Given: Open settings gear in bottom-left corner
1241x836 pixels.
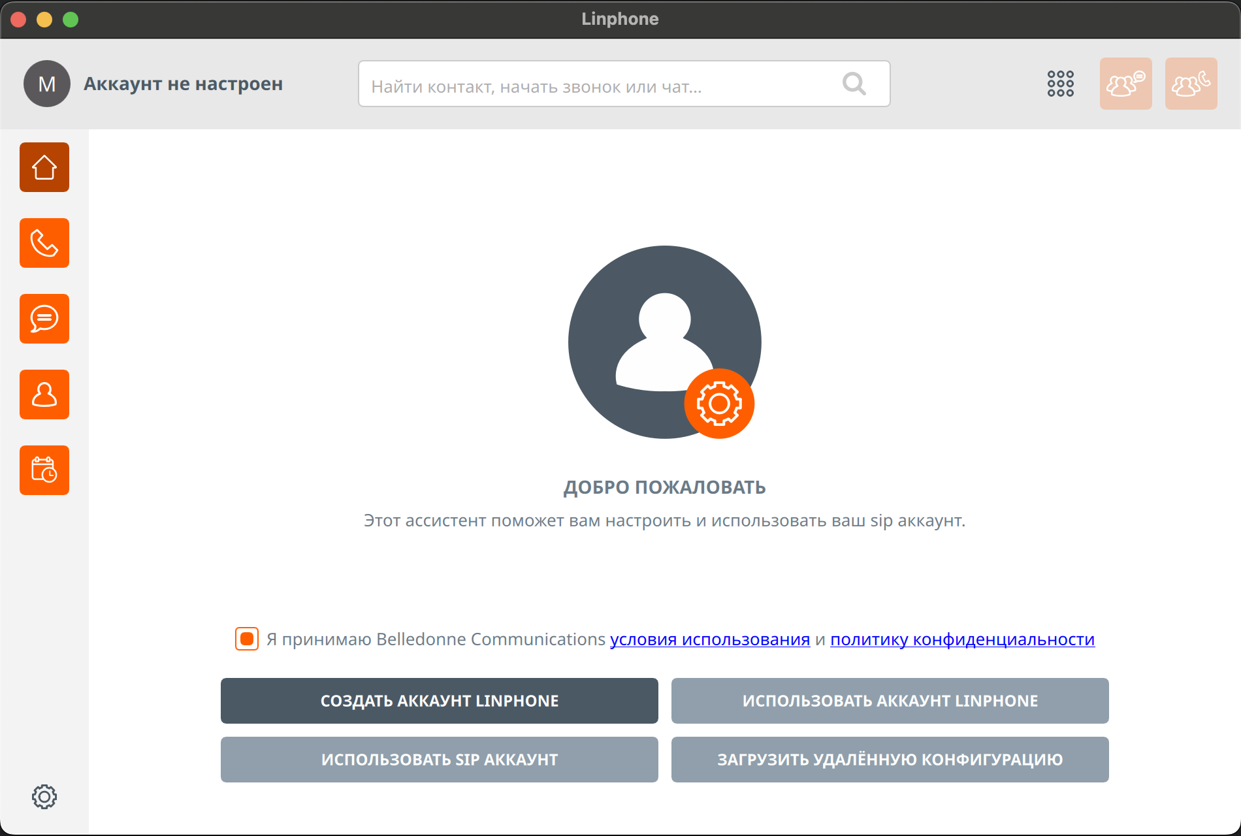Looking at the screenshot, I should 44,797.
